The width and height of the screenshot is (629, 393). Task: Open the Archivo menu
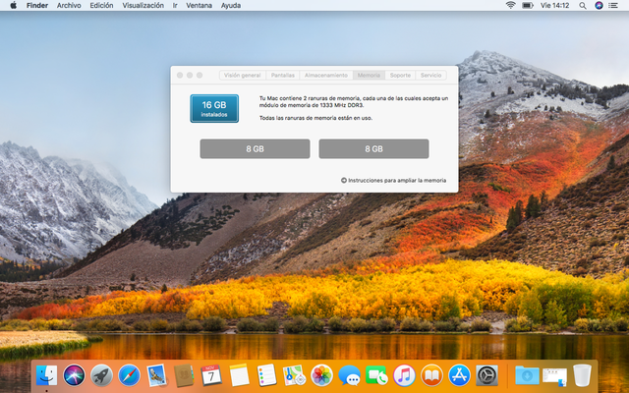[69, 5]
